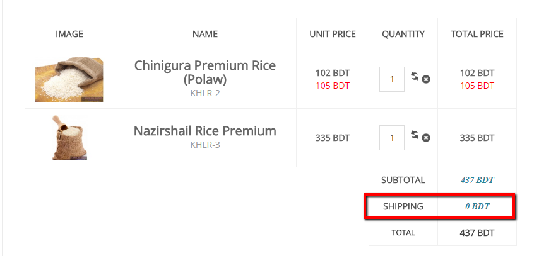Click refresh icon for Chinigura rice quantity
539x256 pixels.
415,77
